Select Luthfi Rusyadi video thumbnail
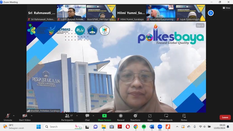This screenshot has width=233, height=131. click(x=71, y=13)
